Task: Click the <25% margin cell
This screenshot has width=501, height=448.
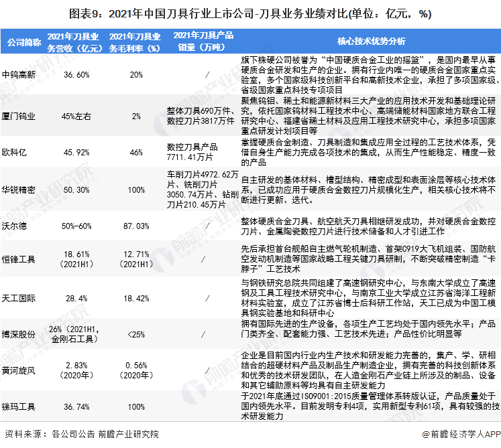Action: coord(136,335)
